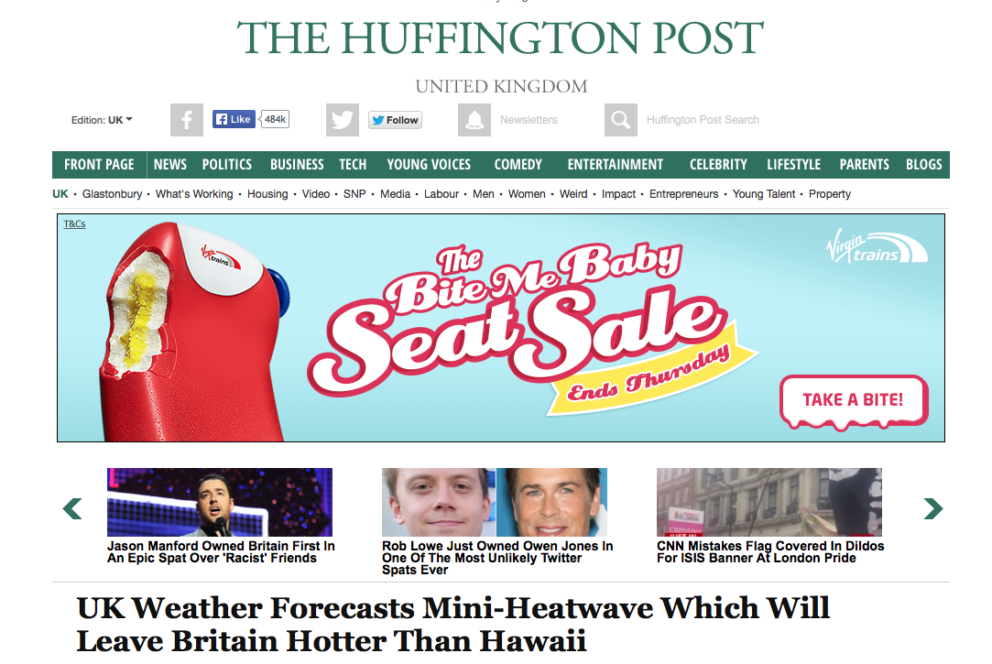Click the Facebook Like button
Screen dimensions: 992x664
click(x=234, y=119)
